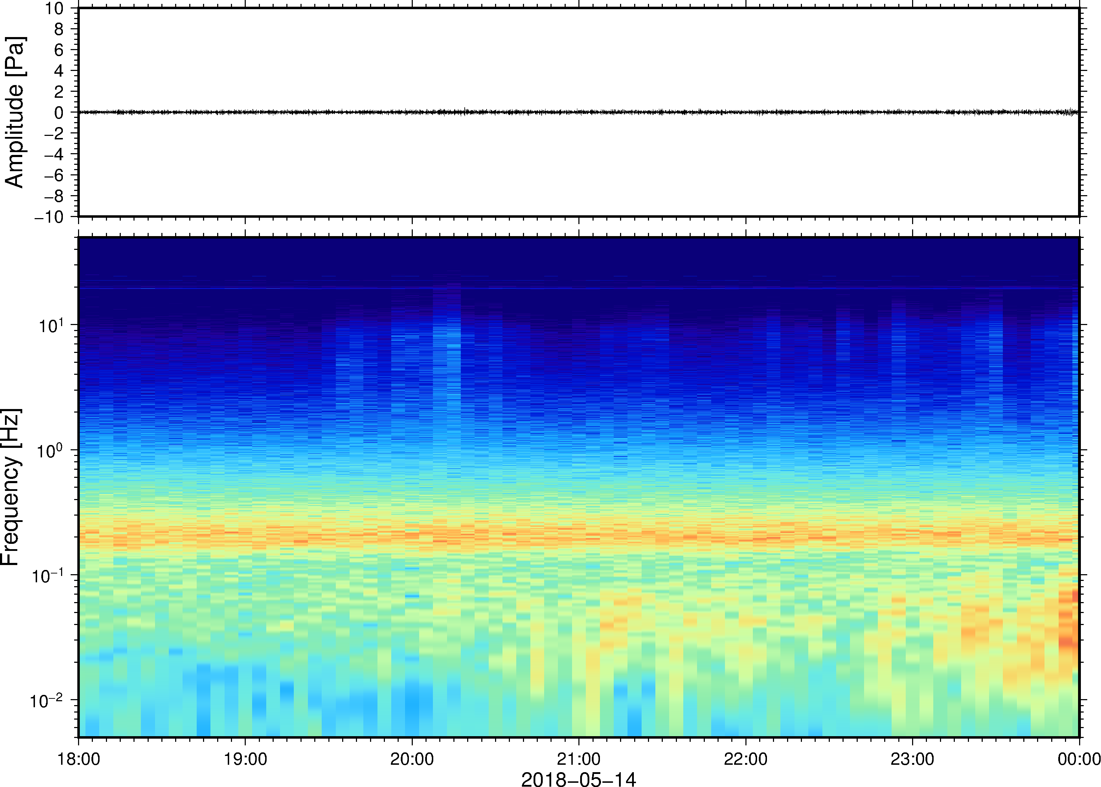Click the amplitude tick label '−4'

click(54, 155)
